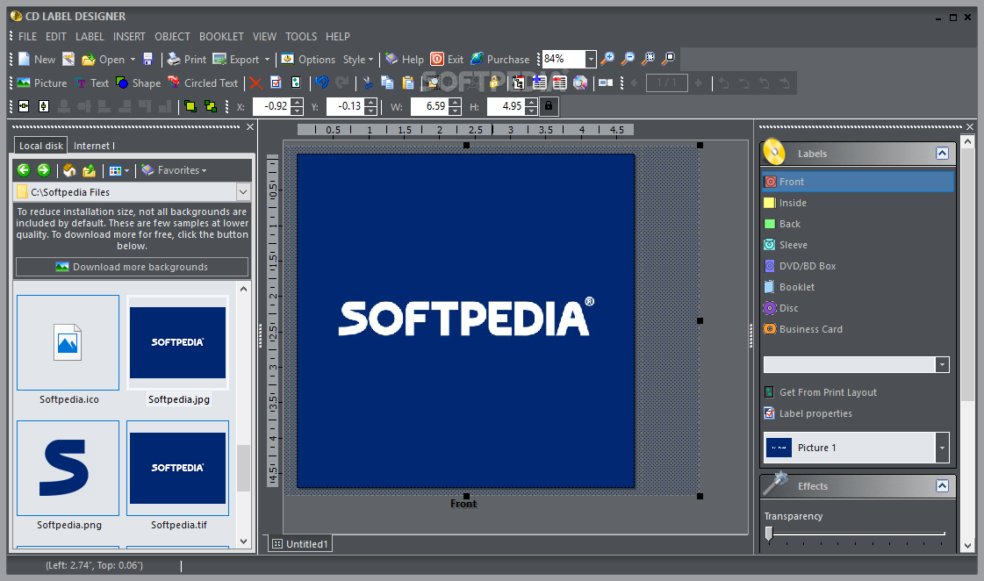Click the Zoom In magnifier icon
This screenshot has height=581, width=984.
point(607,59)
